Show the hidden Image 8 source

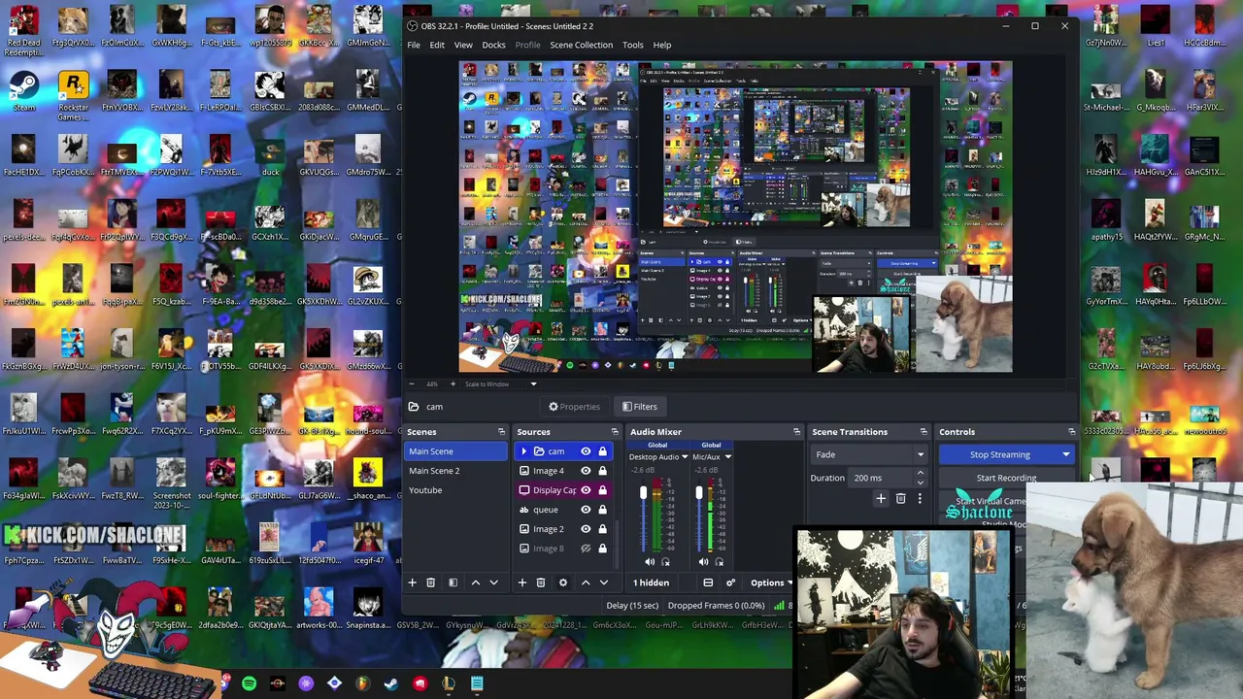pyautogui.click(x=586, y=549)
